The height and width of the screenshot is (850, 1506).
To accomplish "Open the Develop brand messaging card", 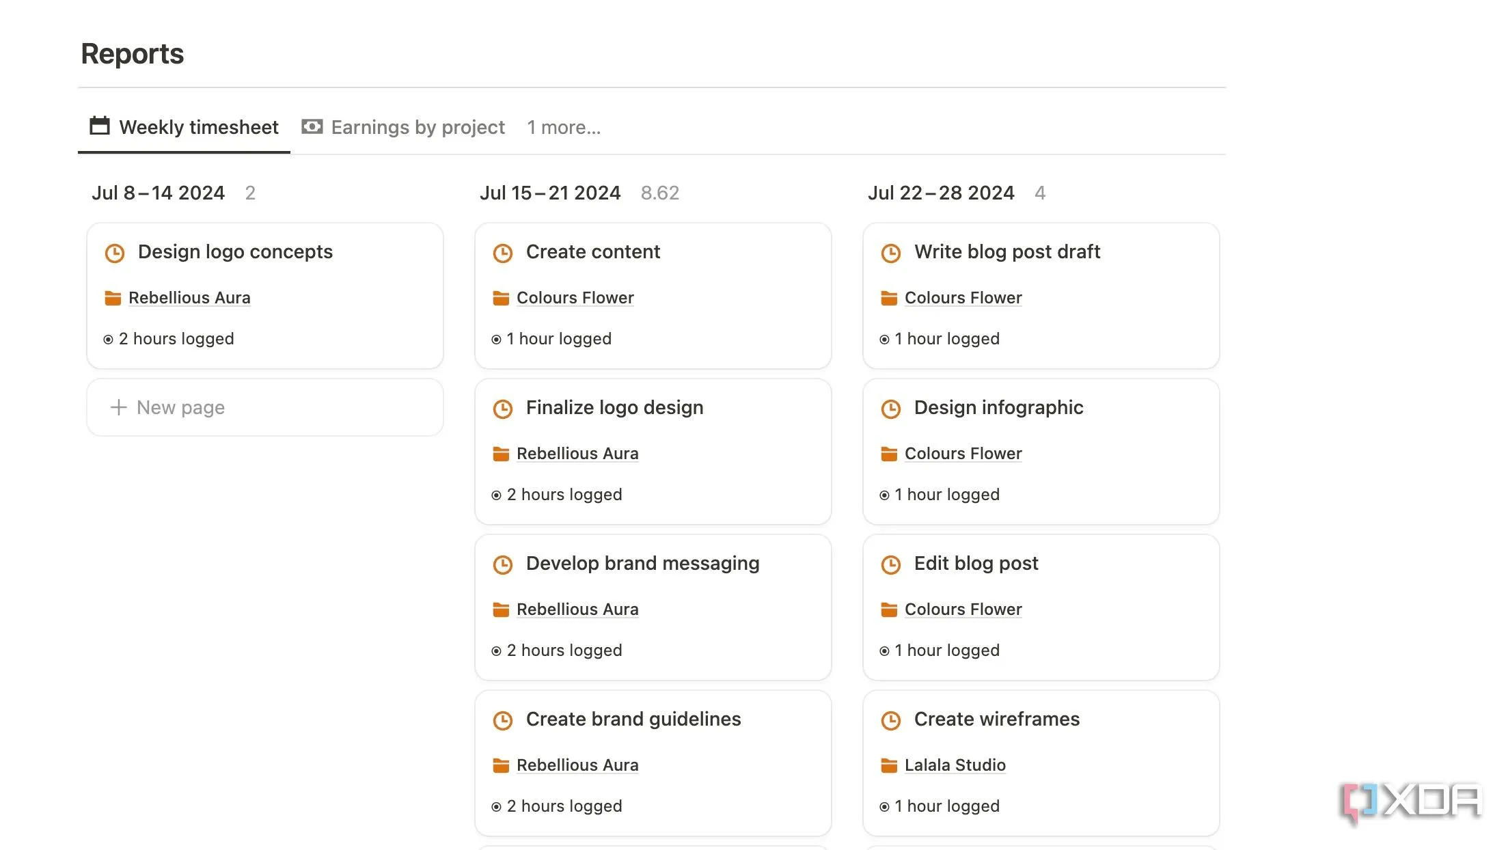I will pyautogui.click(x=642, y=564).
